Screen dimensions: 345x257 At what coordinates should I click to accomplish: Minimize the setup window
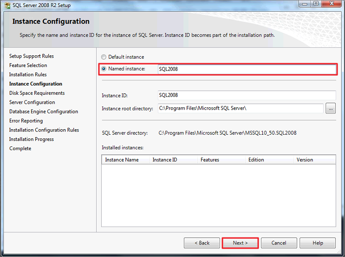pyautogui.click(x=305, y=4)
